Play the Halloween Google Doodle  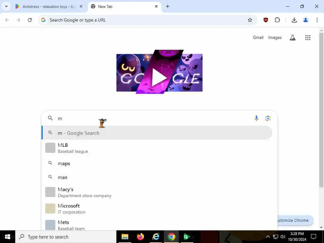coord(159,72)
